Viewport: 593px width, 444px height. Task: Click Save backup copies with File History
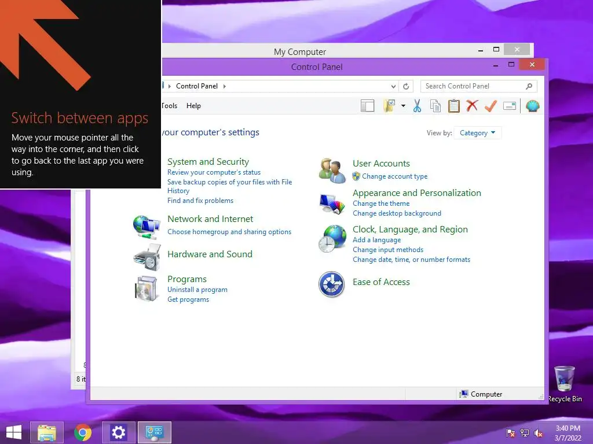point(229,187)
